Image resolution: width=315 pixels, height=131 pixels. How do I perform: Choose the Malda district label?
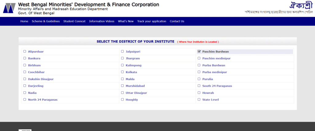click(130, 79)
